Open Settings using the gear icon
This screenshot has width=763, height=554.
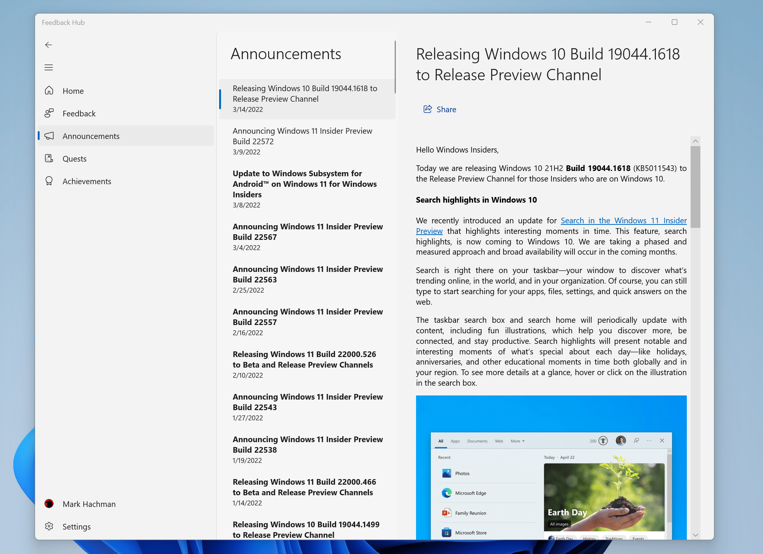click(49, 526)
